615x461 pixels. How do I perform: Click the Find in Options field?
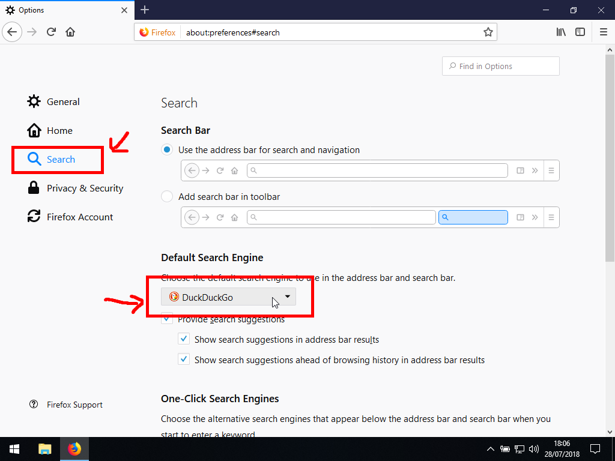pyautogui.click(x=500, y=66)
